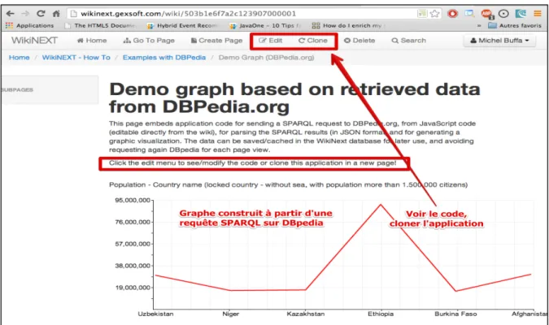The height and width of the screenshot is (325, 549).
Task: Click the 19,000,000 y-axis value
Action: [133, 287]
